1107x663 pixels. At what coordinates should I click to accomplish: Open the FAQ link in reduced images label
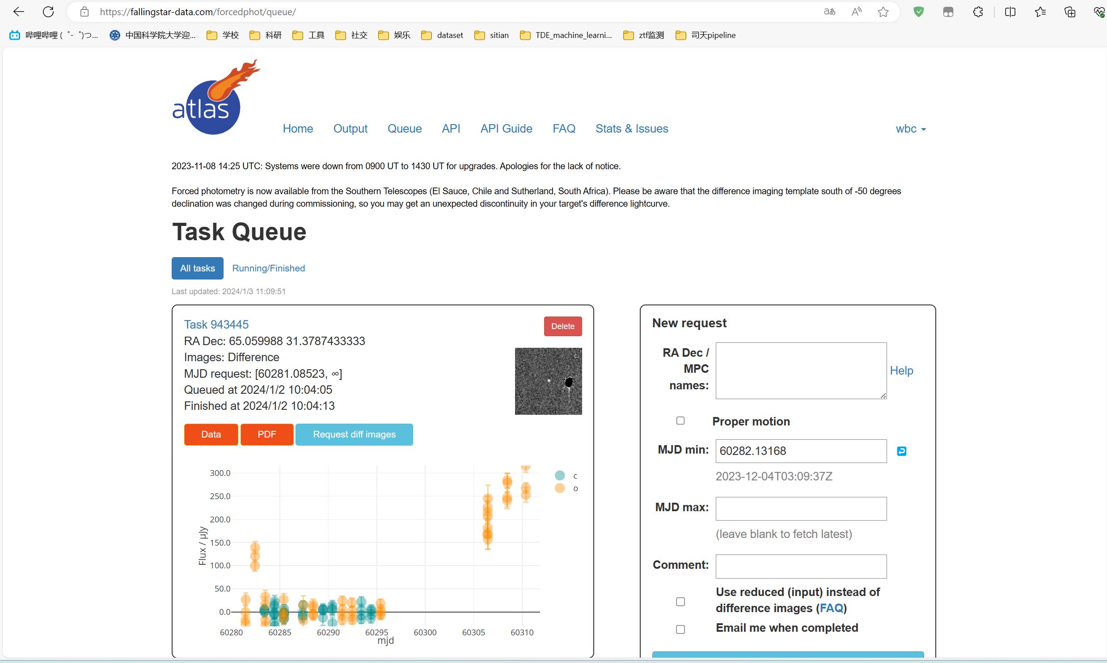[831, 608]
